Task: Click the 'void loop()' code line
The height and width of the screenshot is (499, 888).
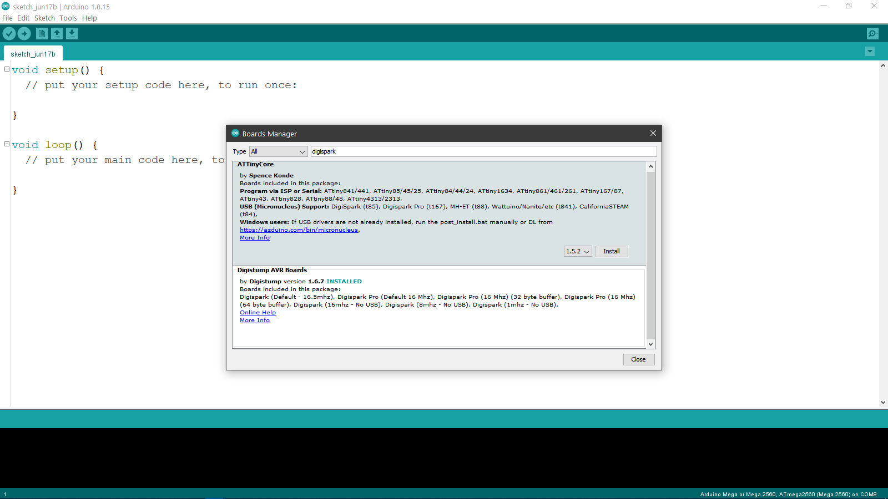Action: click(x=54, y=145)
